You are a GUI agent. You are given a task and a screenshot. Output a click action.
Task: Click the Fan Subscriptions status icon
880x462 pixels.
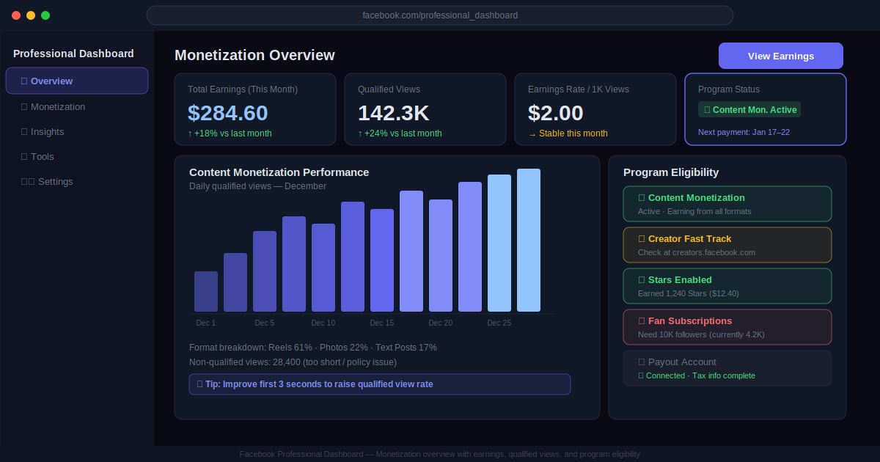(x=642, y=321)
